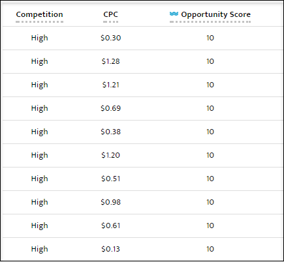Click High competition in the $0.13 row
This screenshot has width=284, height=262.
pyautogui.click(x=39, y=249)
